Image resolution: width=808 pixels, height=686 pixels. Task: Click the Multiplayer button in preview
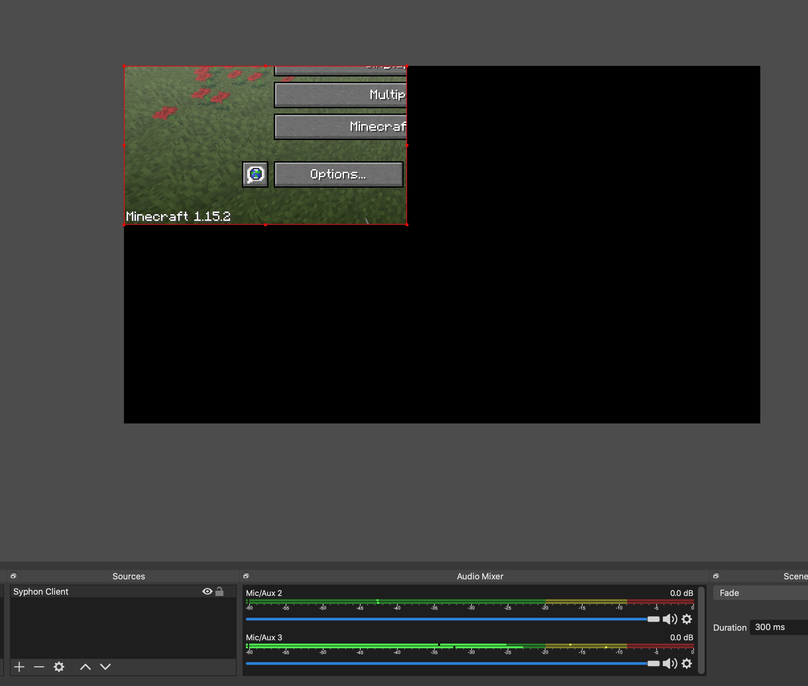[x=341, y=94]
